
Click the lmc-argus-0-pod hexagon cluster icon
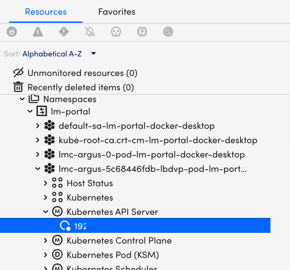click(50, 155)
